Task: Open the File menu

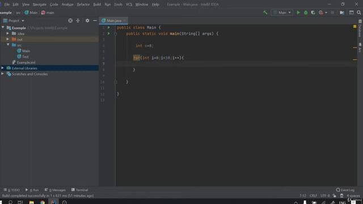Action: 7,5
